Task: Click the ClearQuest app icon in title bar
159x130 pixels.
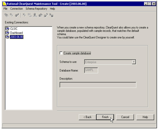Action: click(x=5, y=4)
